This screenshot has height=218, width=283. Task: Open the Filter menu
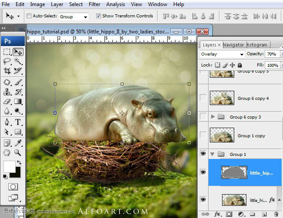(x=94, y=4)
